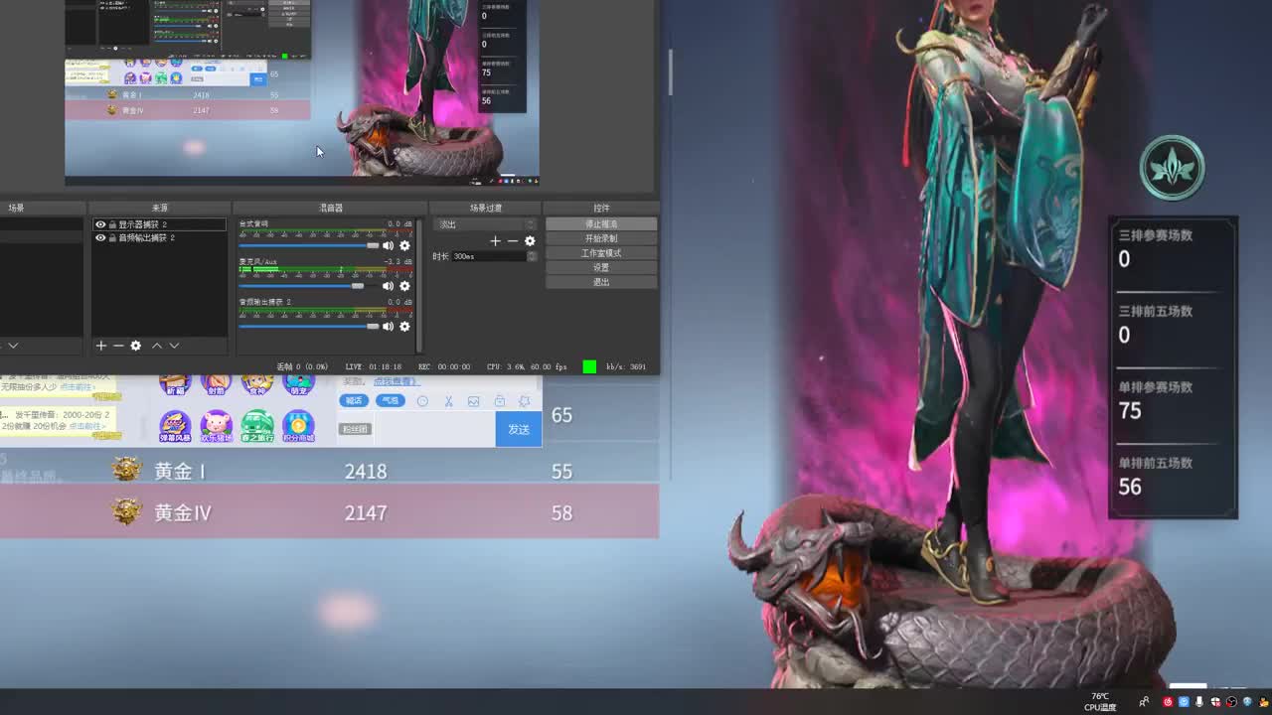Open 音频输出捕获 2 mixer settings gear
Image resolution: width=1272 pixels, height=715 pixels.
pyautogui.click(x=404, y=326)
